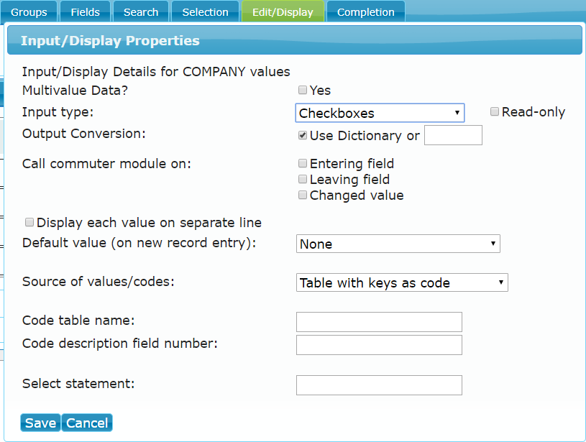Open Source of values/codes dropdown
Viewport: 586px width, 442px height.
402,282
